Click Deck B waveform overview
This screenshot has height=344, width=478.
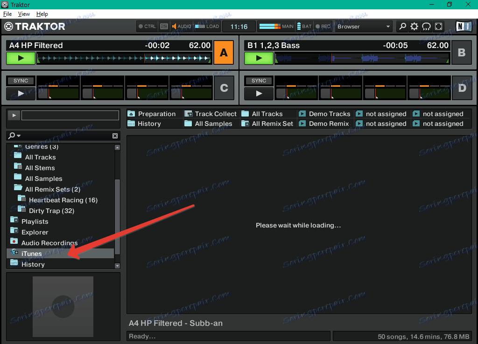point(362,58)
